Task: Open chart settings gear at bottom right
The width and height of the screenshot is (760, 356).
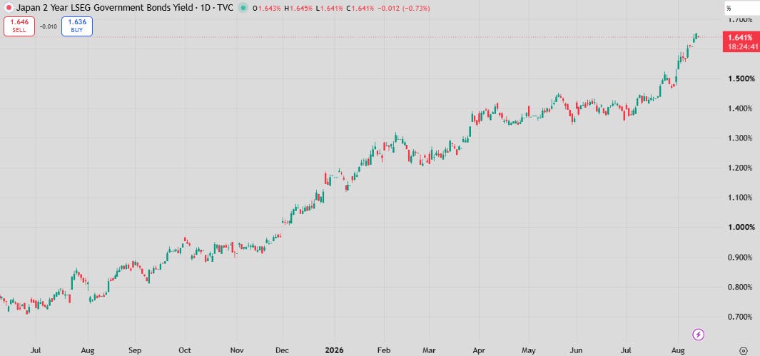Action: tap(743, 350)
